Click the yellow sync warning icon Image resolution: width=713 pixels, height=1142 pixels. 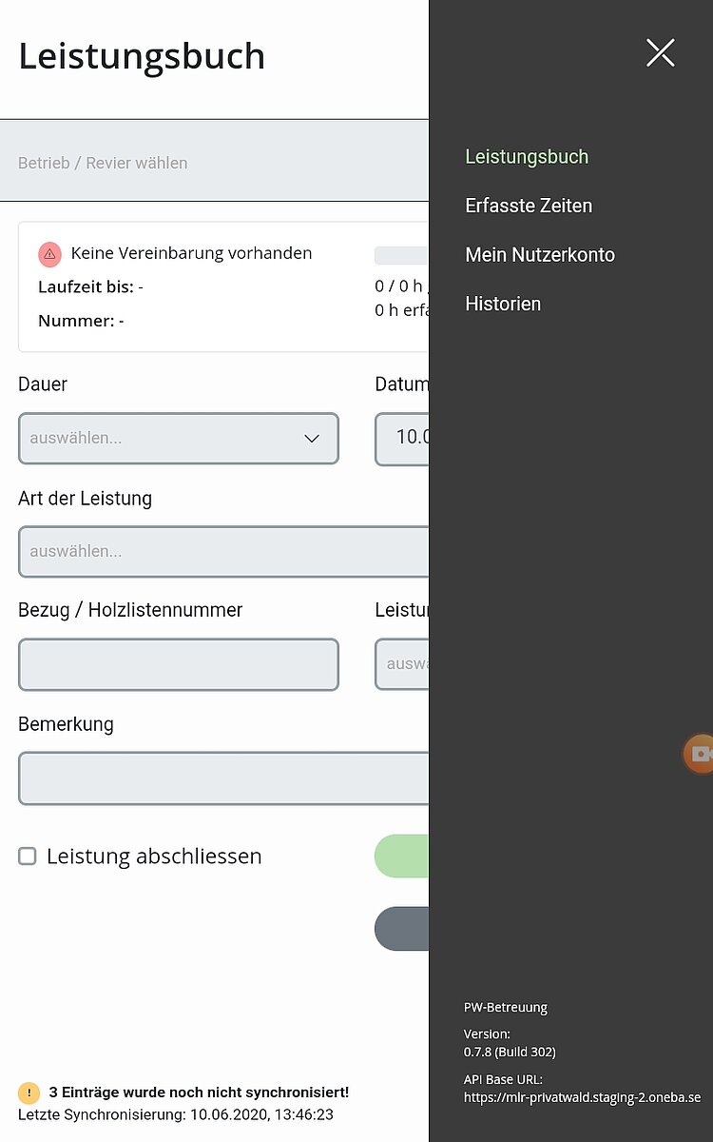(x=29, y=1093)
